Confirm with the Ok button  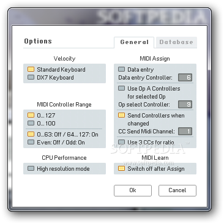pyautogui.click(x=133, y=190)
